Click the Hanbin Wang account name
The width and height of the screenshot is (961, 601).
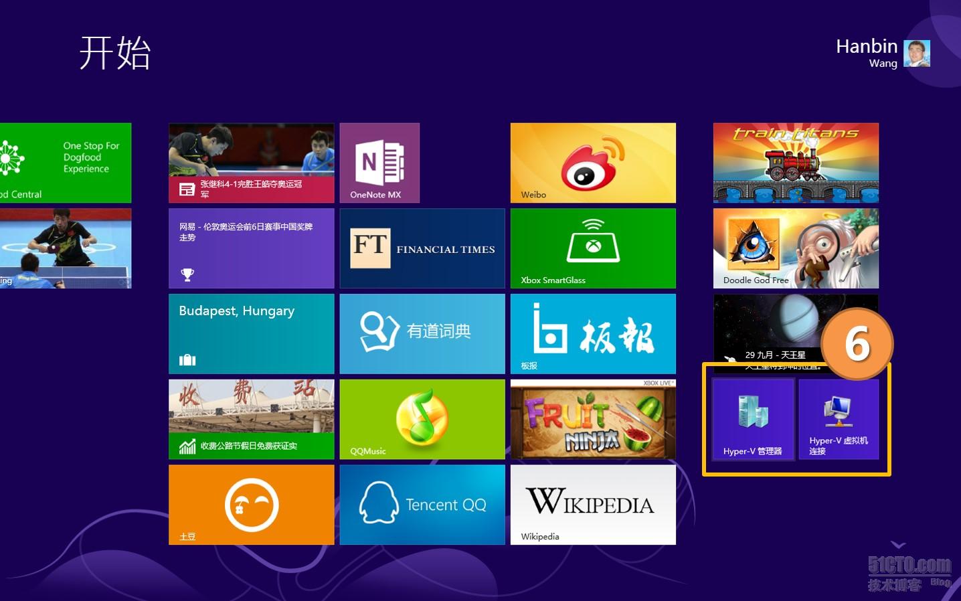867,53
